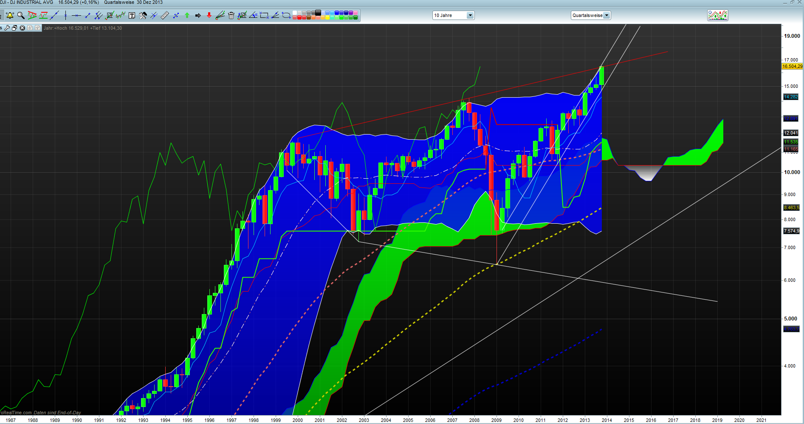Select the ruler measurement tool

point(165,16)
